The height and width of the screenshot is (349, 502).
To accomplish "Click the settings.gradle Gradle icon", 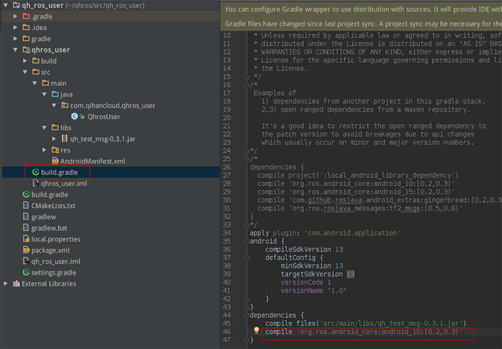I will point(26,272).
